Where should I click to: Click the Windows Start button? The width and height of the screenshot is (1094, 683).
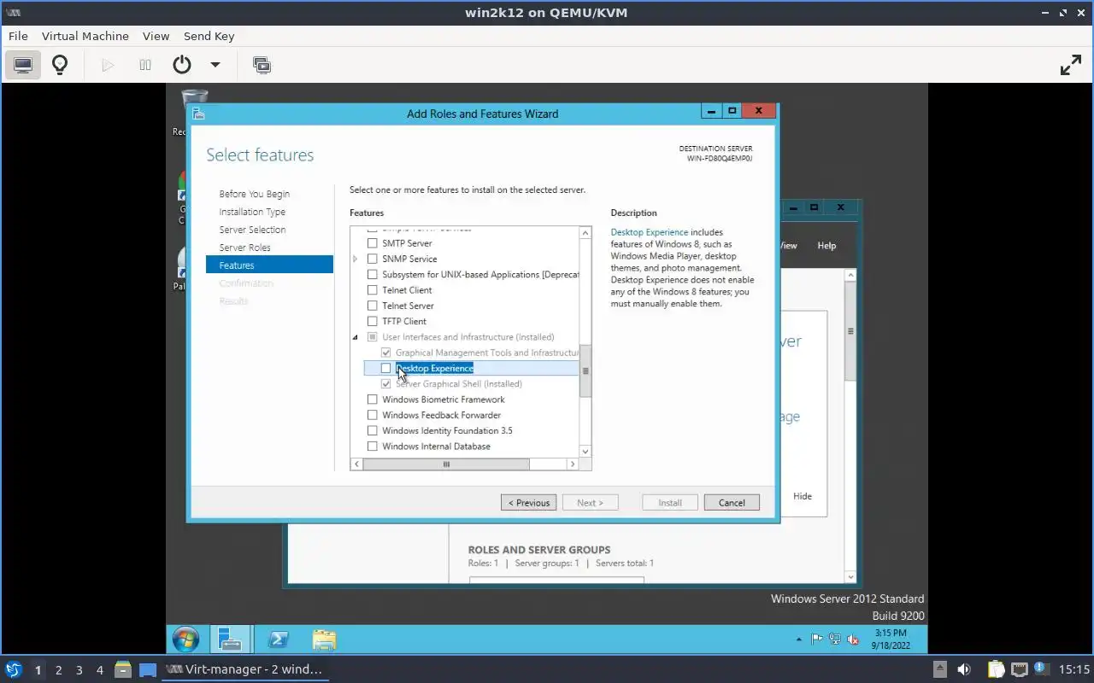185,639
